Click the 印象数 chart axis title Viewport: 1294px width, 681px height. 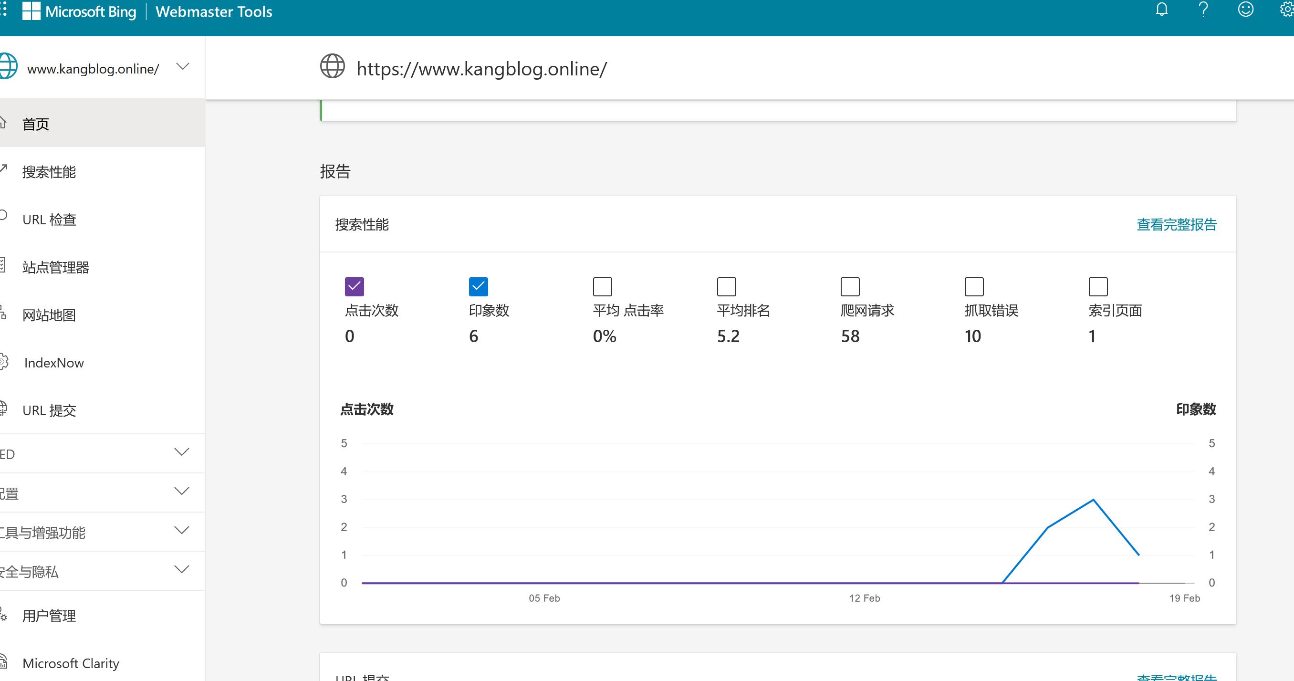1196,409
